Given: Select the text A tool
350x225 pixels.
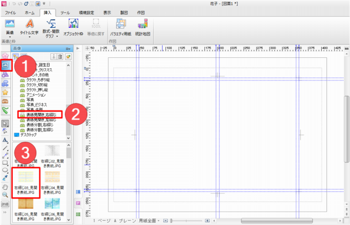Looking at the screenshot, I should [x=5, y=140].
